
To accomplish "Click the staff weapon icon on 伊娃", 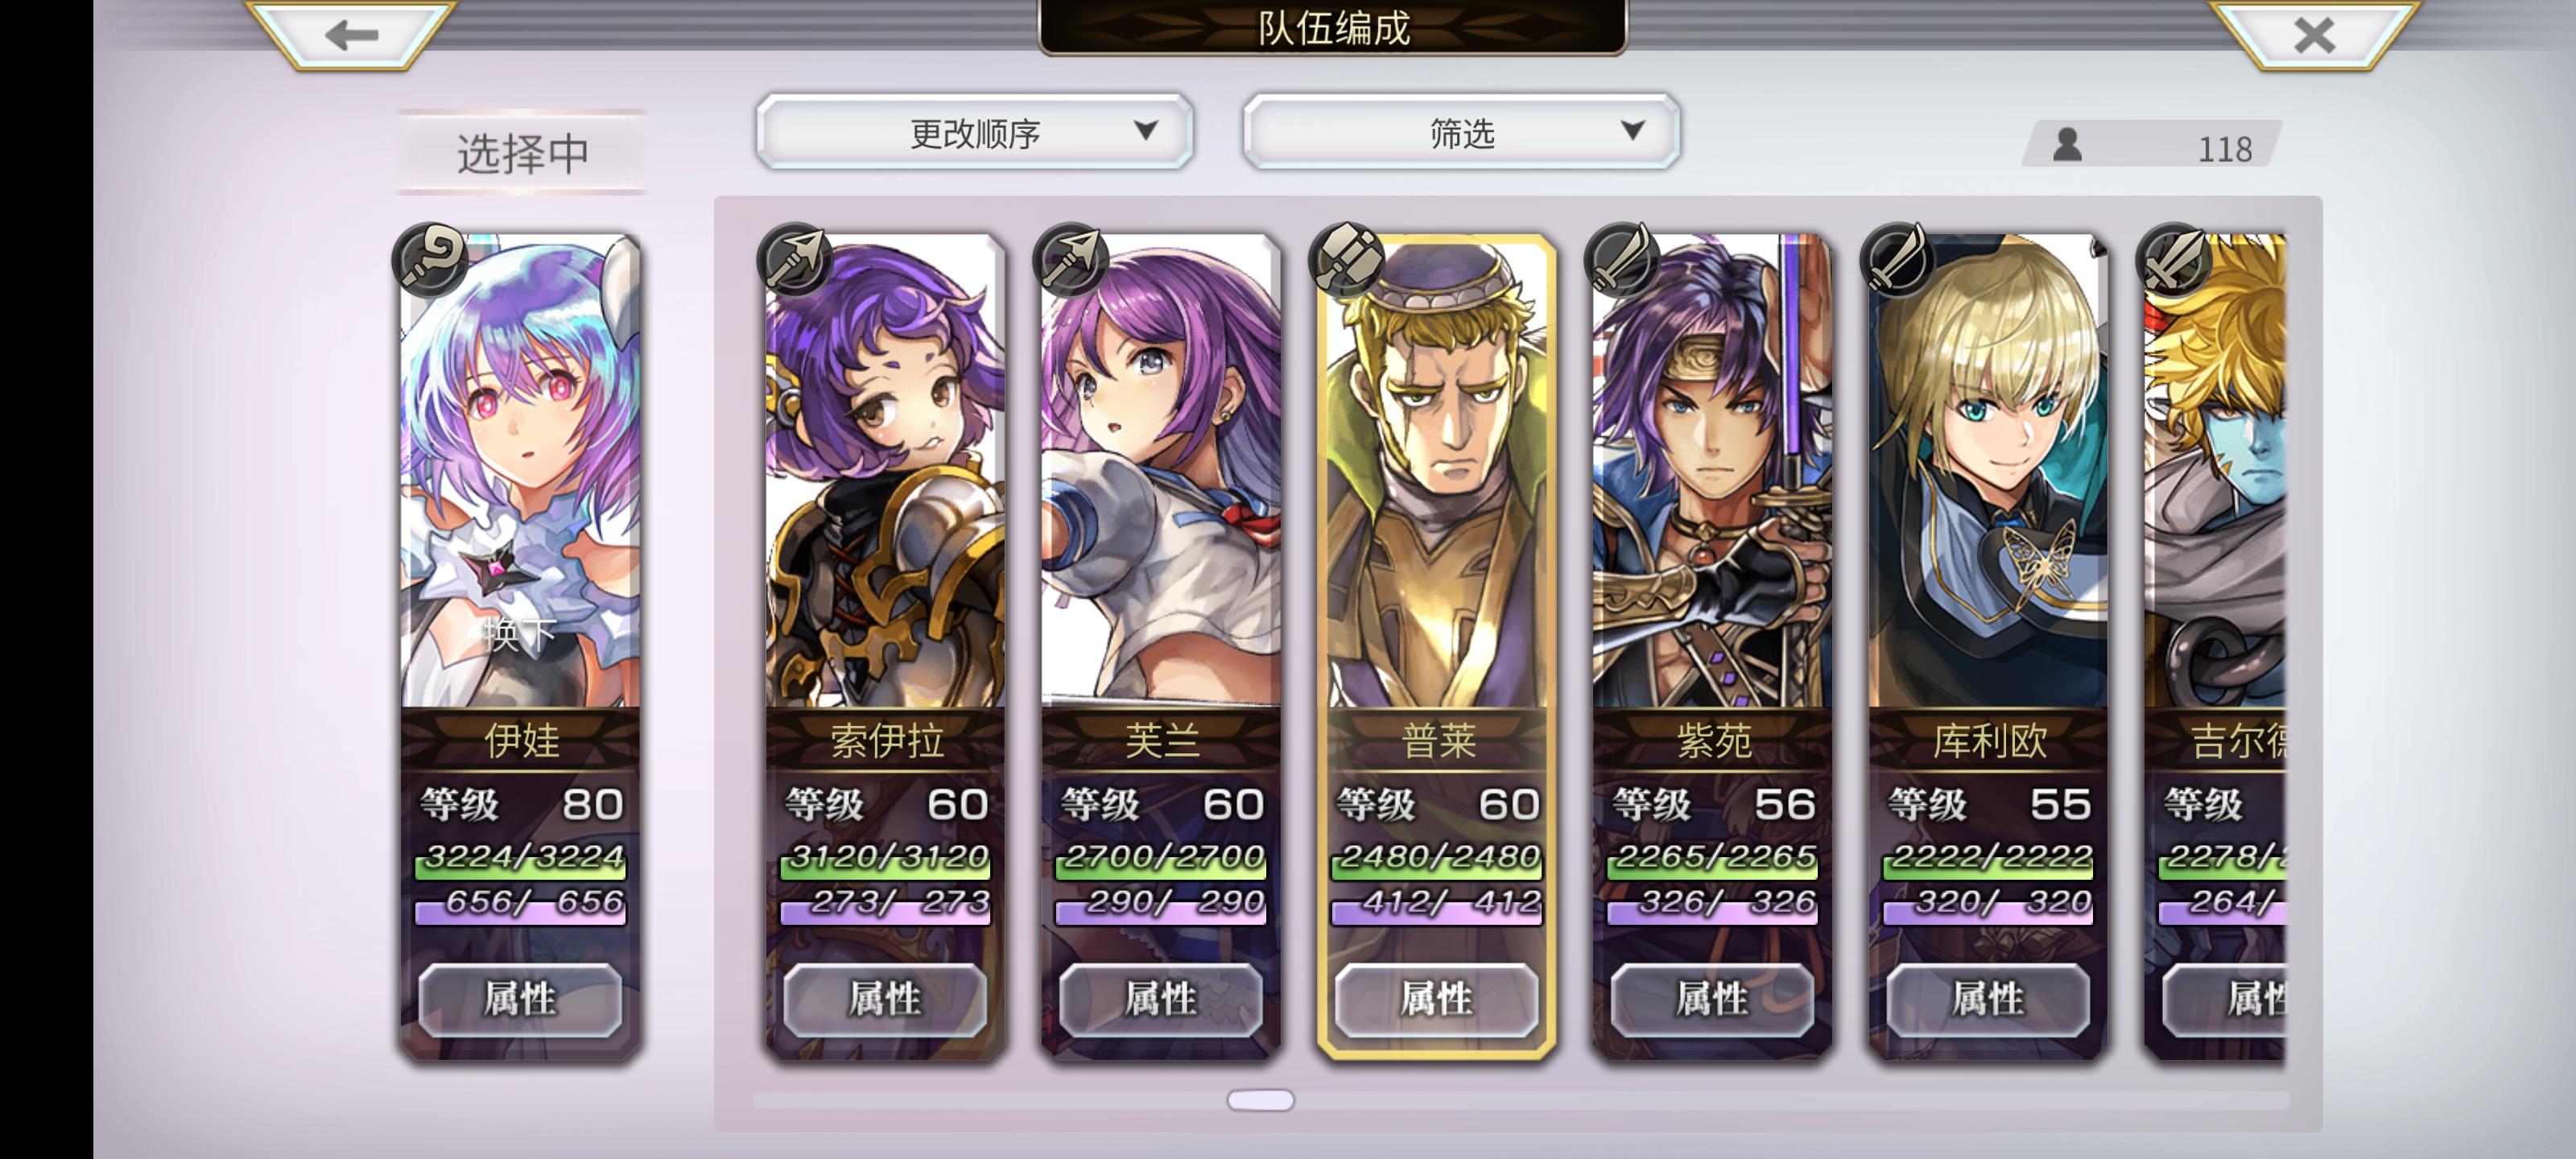I will [x=431, y=259].
